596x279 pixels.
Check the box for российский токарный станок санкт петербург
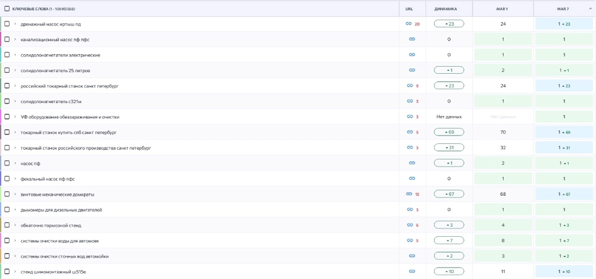coord(7,86)
